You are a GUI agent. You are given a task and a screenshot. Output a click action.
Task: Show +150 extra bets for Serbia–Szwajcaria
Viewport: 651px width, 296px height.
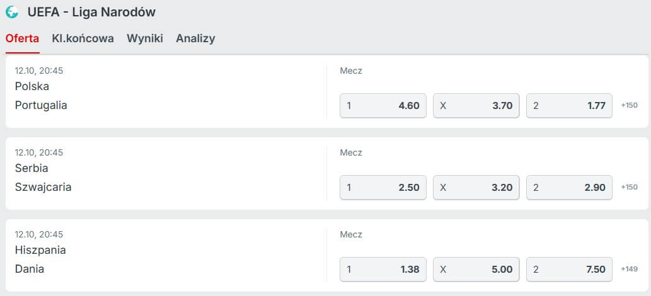coord(629,187)
